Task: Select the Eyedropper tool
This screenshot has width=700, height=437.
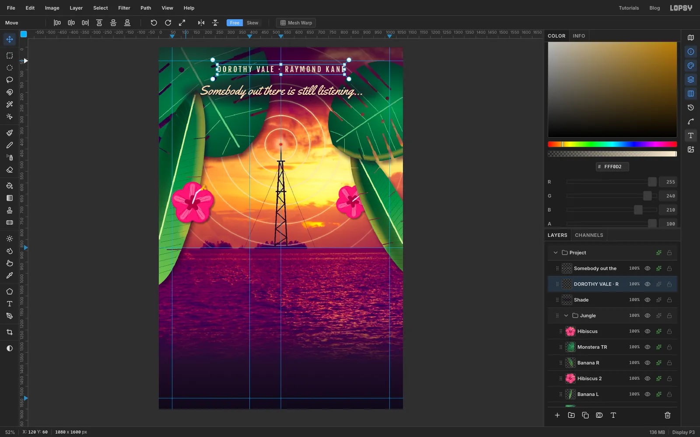Action: [x=10, y=275]
